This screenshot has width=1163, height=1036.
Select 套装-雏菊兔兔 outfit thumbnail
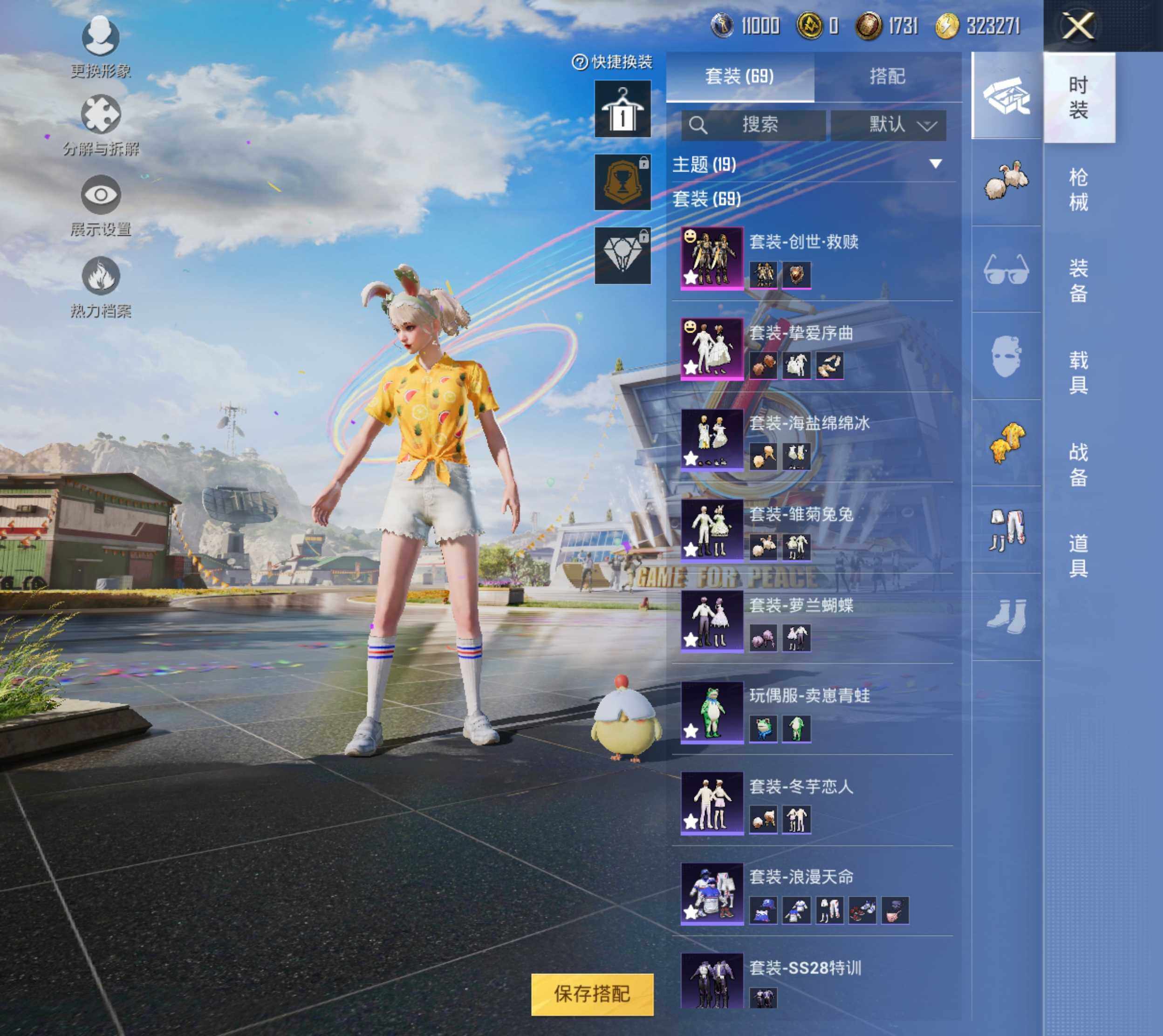(x=712, y=531)
